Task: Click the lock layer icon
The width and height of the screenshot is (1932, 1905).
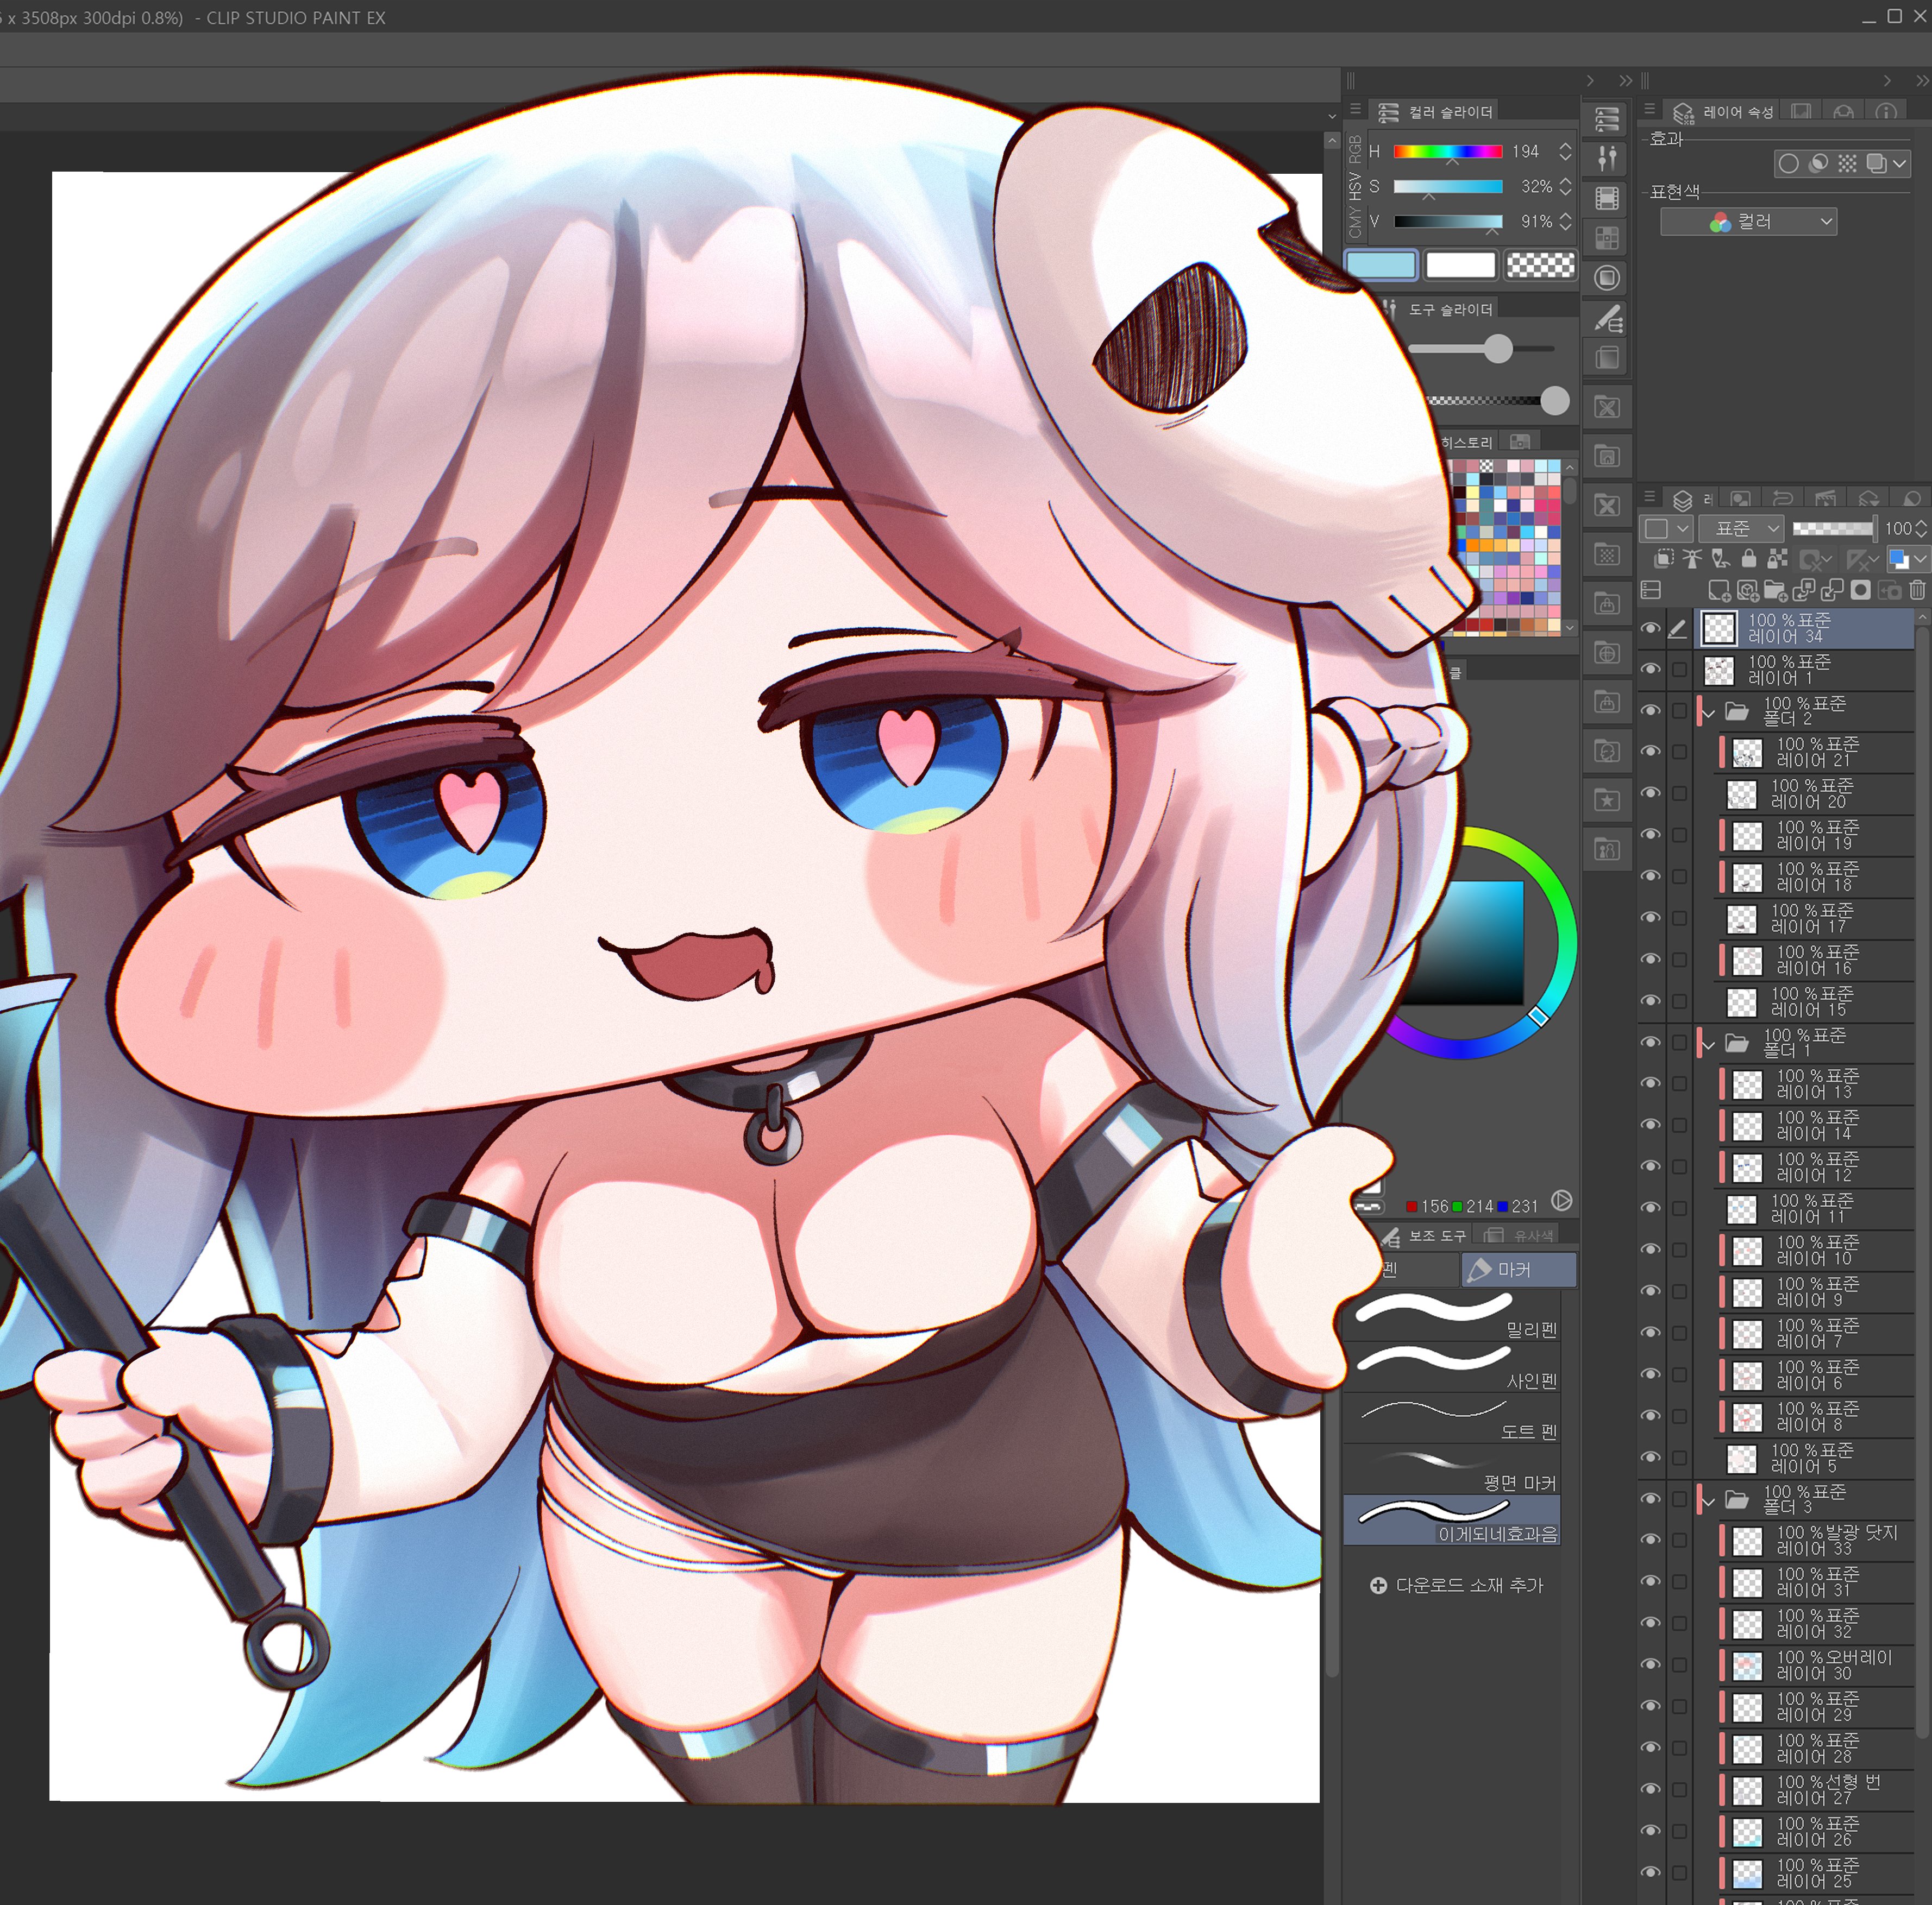Action: 1748,559
